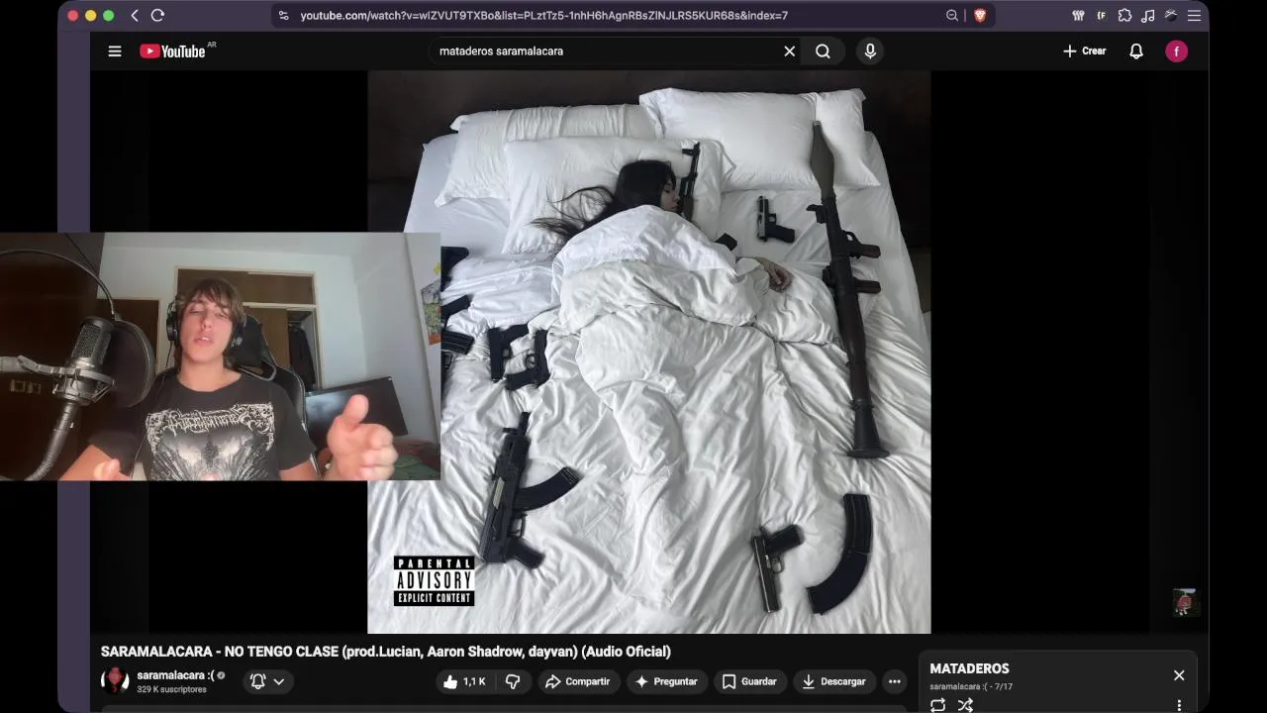The image size is (1267, 713).
Task: Open the saramalacara channel avatar
Action: pyautogui.click(x=115, y=680)
